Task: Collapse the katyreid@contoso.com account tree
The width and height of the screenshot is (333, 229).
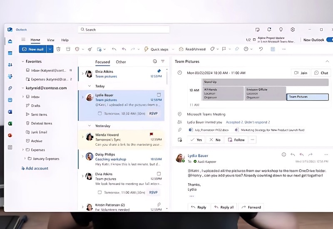Action: [23, 88]
